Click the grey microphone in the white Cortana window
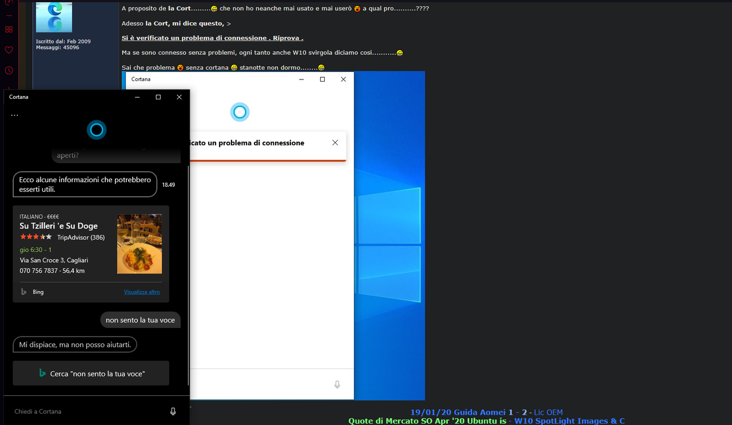732x425 pixels. [337, 384]
